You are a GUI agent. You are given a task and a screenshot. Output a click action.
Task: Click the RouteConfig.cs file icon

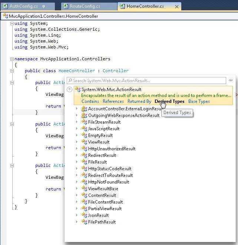point(65,6)
